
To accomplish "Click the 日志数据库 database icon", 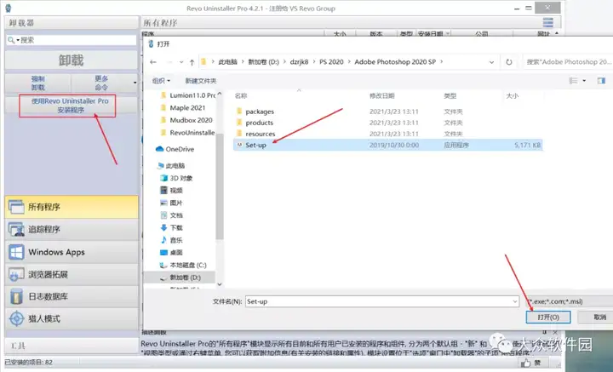I will [16, 296].
